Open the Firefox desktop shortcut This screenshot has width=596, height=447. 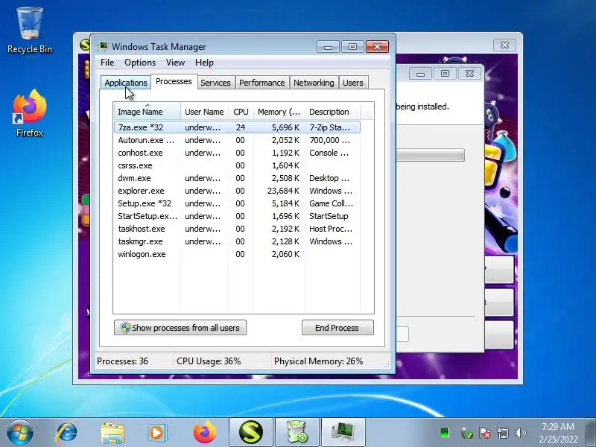tap(30, 113)
